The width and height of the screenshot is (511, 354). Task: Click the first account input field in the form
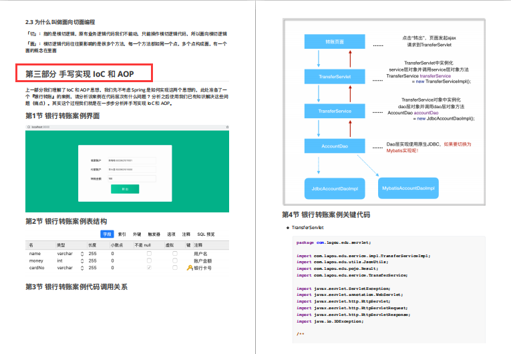[x=132, y=160]
